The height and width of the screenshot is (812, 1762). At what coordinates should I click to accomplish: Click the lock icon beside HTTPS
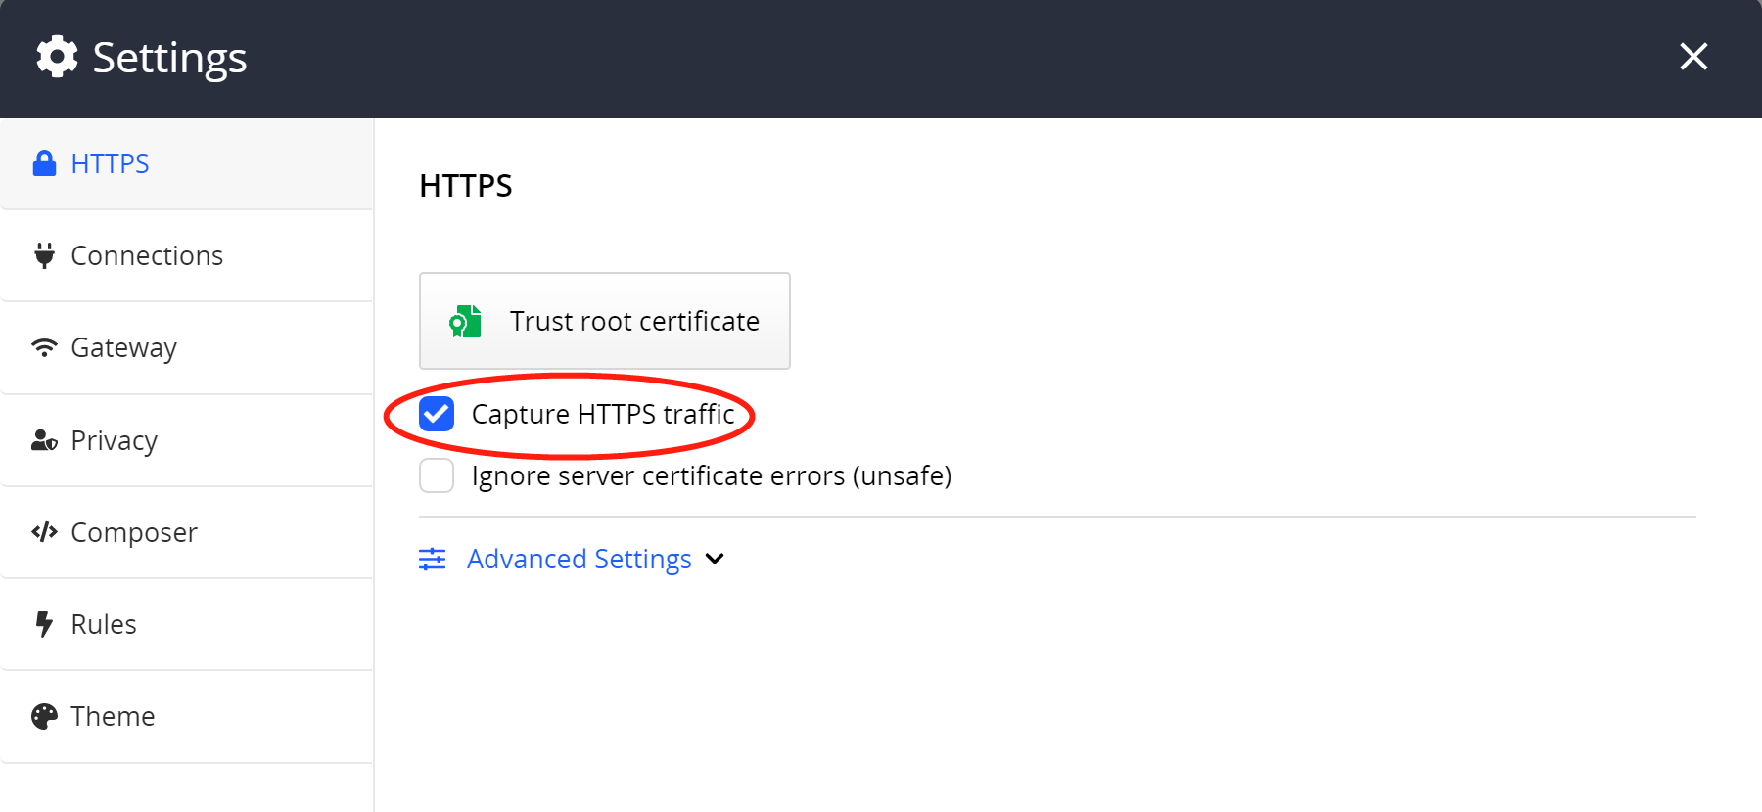(x=44, y=163)
